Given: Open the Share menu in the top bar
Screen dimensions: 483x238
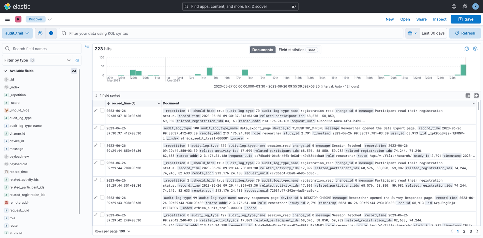Looking at the screenshot, I should point(421,19).
